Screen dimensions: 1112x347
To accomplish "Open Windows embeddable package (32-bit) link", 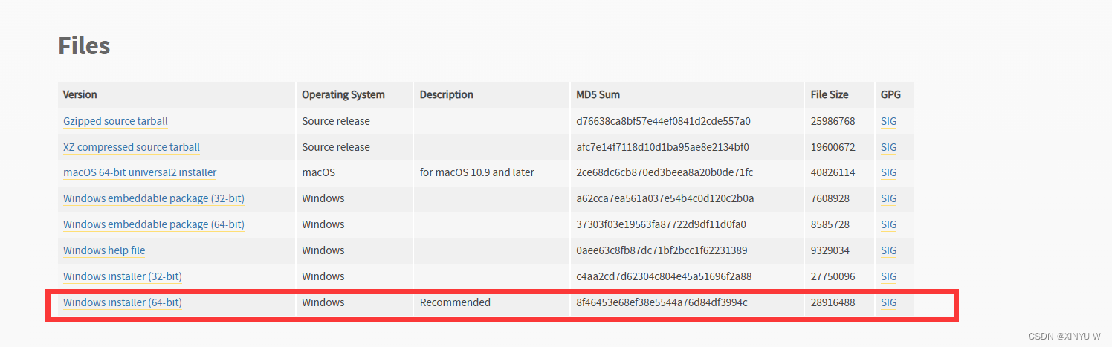I will (x=154, y=198).
